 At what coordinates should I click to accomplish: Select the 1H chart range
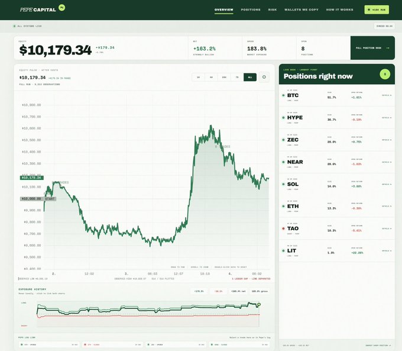coord(198,78)
